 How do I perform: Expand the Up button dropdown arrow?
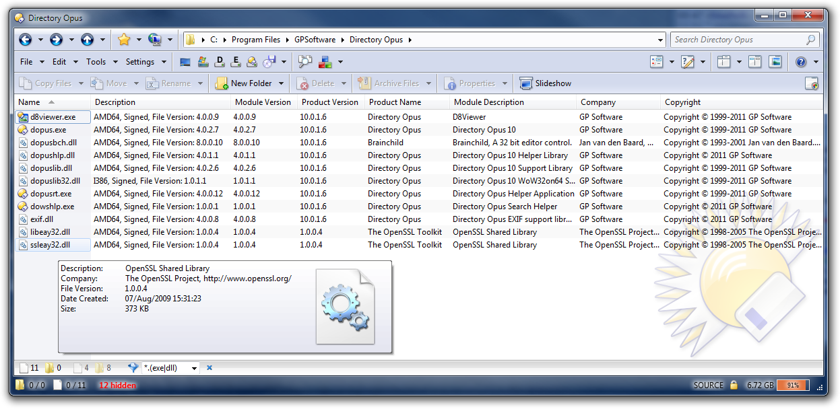102,40
